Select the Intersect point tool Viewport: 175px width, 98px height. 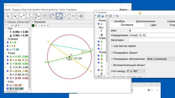[x=15, y=16]
